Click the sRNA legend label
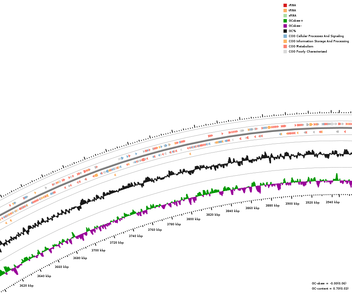352x294 pixels. click(293, 15)
